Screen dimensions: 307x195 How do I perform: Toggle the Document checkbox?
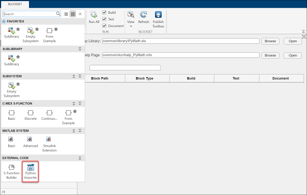click(104, 26)
